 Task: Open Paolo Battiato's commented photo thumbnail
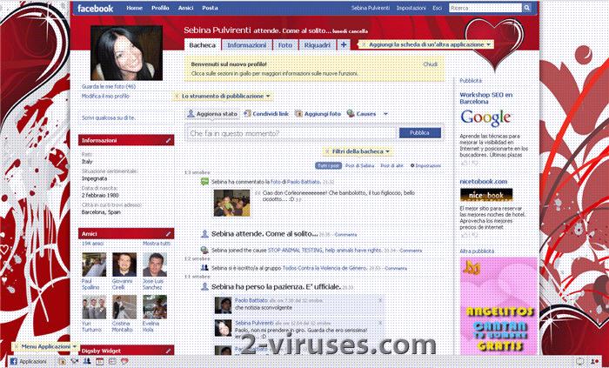(x=232, y=203)
